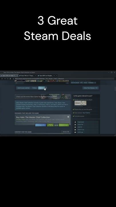The height and width of the screenshot is (207, 116).
Task: Click 'Browse all' in Content For This Game
Action: coord(66,132)
